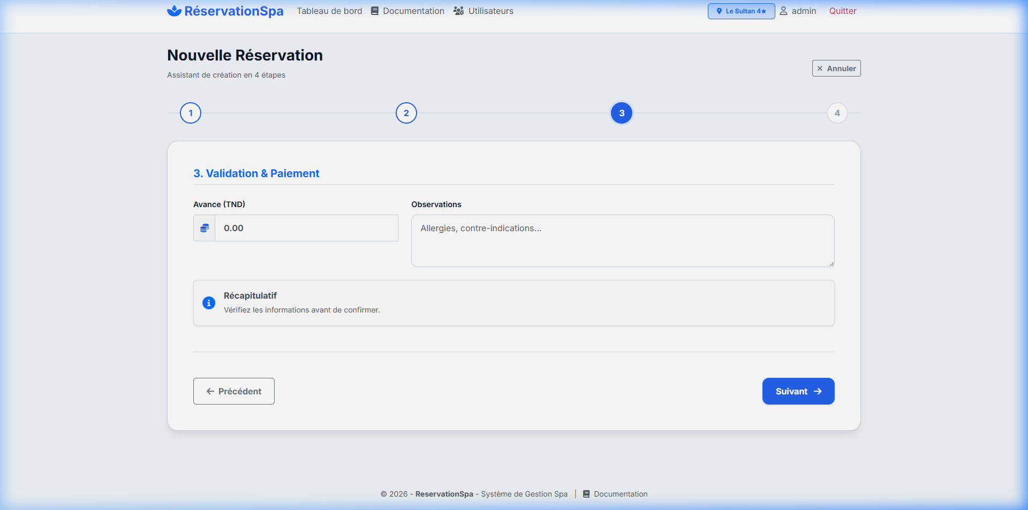
Task: Click the person icon beside admin
Action: tap(783, 11)
